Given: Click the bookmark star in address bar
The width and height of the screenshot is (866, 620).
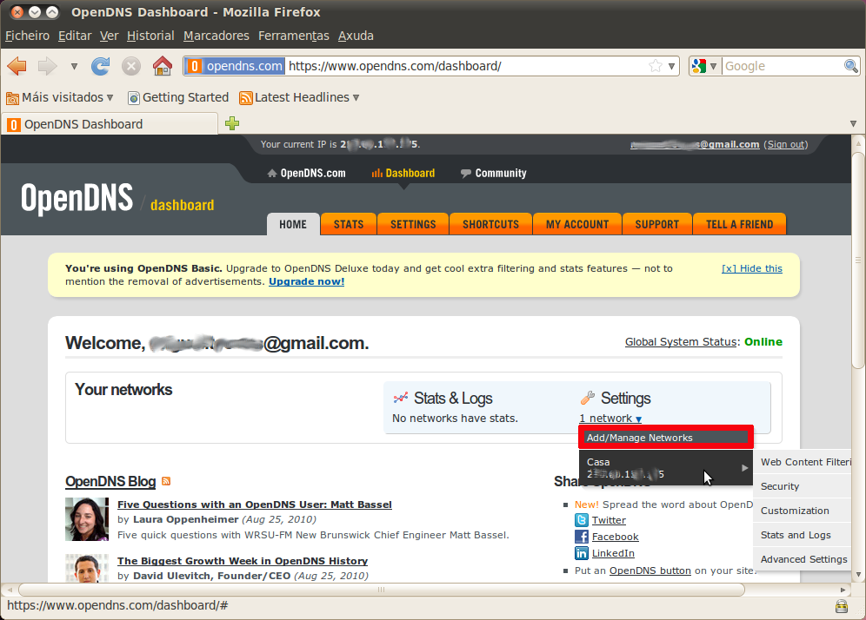Looking at the screenshot, I should tap(656, 66).
